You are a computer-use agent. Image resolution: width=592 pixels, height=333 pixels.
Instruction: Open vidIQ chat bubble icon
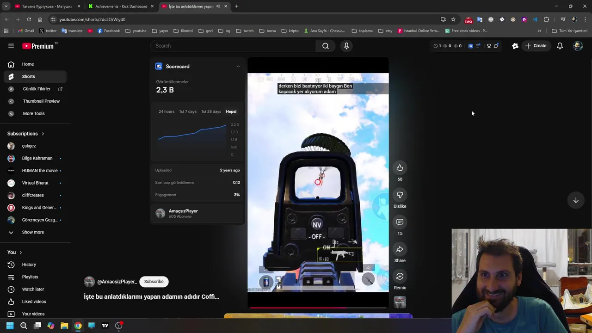[x=496, y=46]
